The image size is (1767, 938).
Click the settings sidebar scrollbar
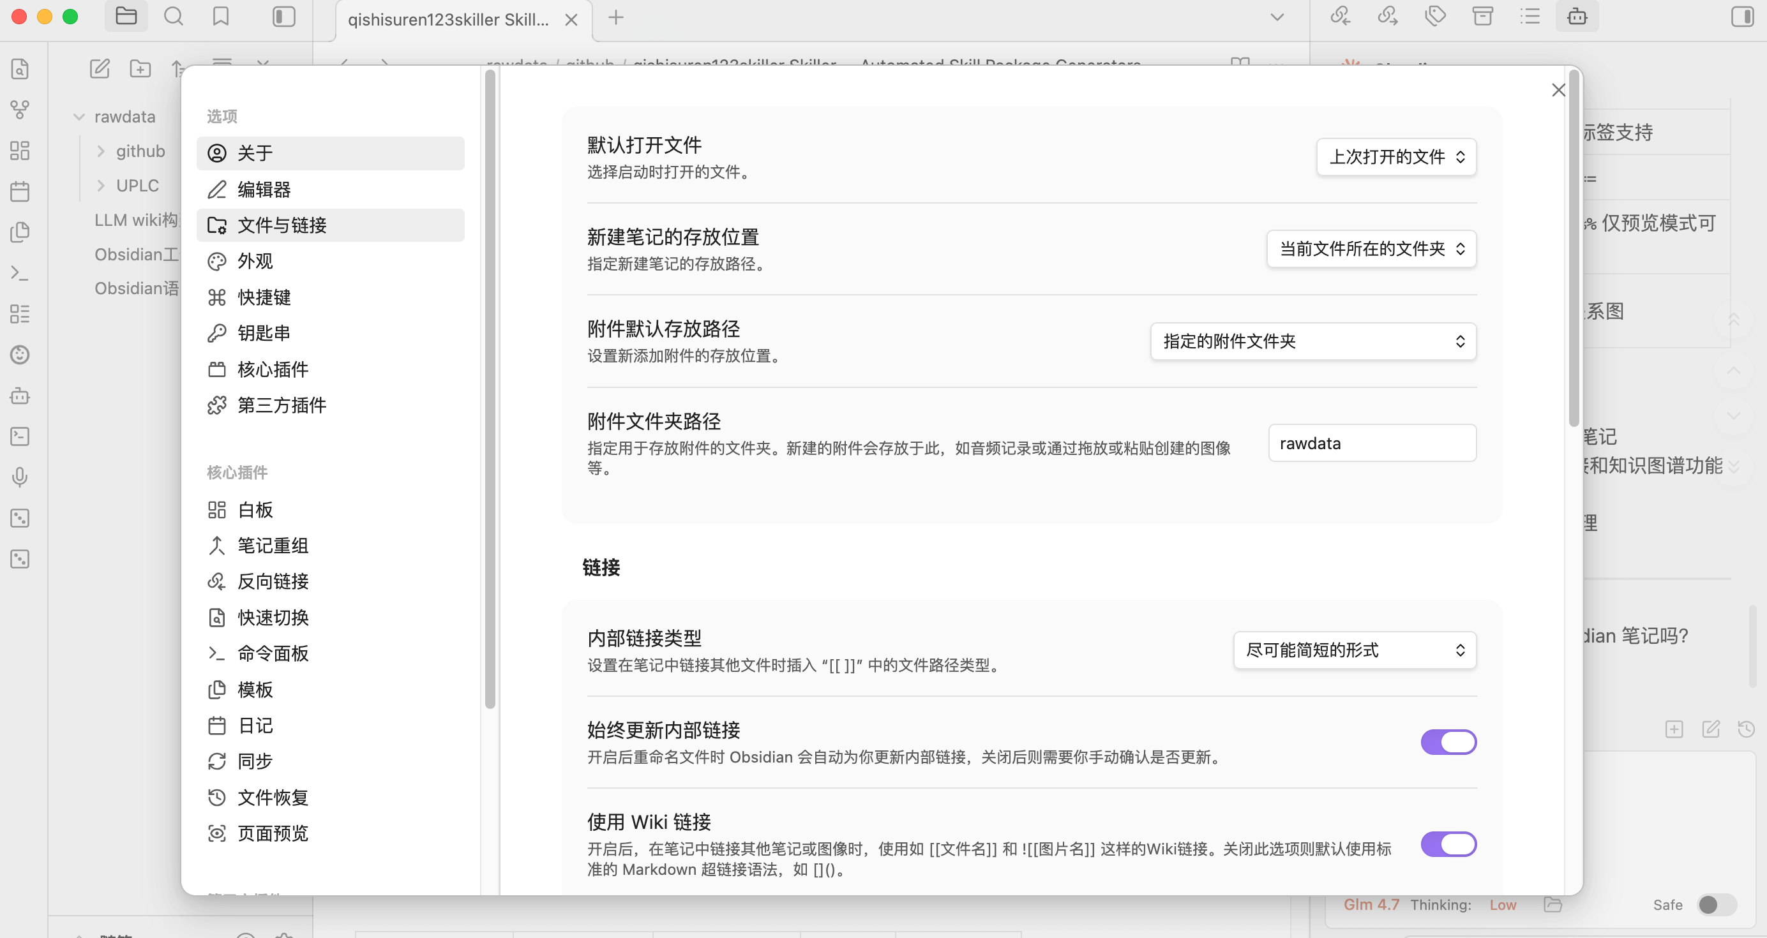(x=490, y=389)
